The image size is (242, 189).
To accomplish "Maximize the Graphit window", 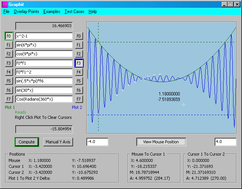I will [x=230, y=4].
